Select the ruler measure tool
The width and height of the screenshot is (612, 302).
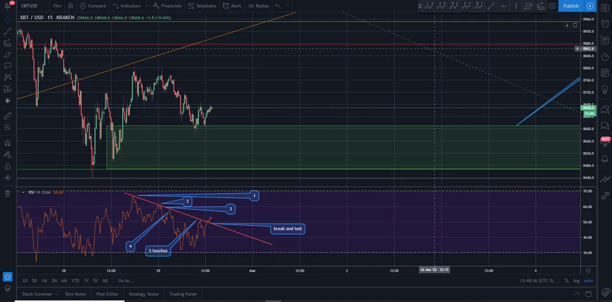coord(8,116)
